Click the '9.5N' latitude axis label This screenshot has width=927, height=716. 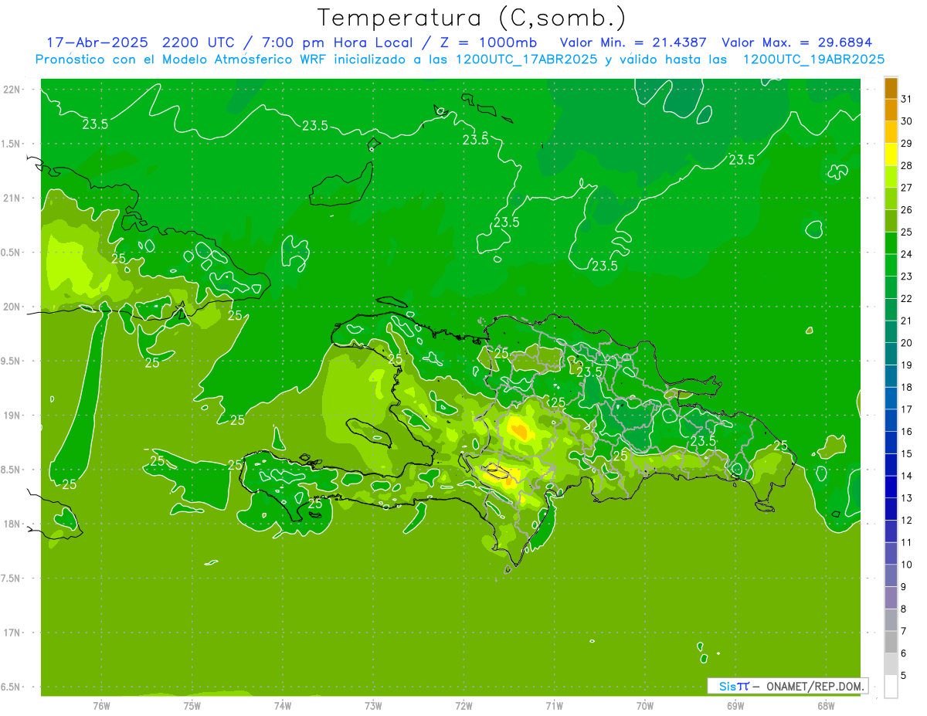tap(12, 361)
